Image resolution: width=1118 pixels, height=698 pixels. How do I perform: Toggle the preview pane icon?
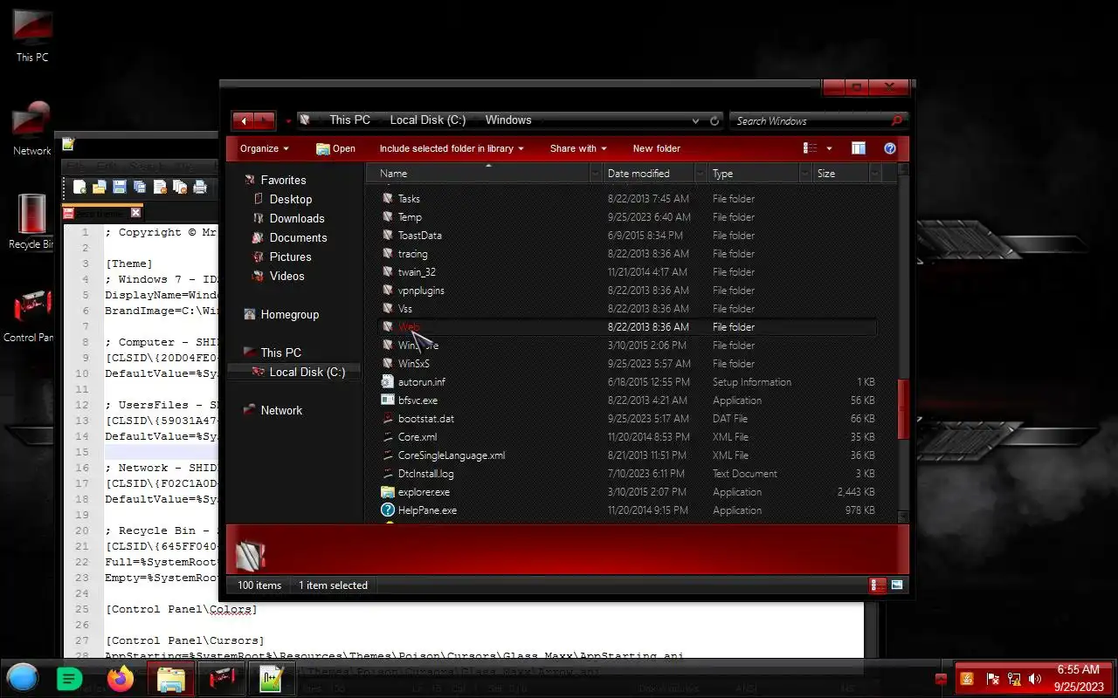859,148
